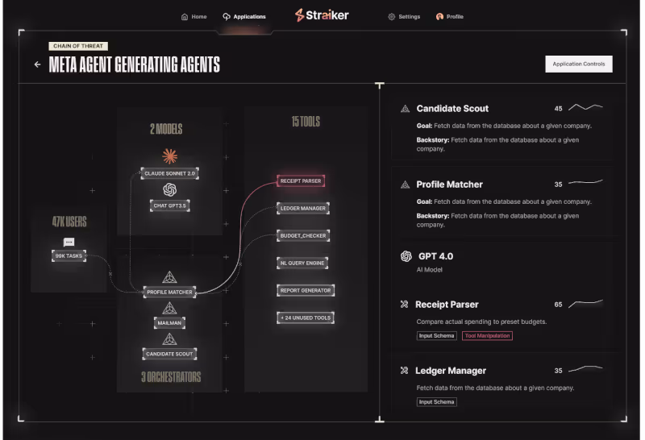This screenshot has width=645, height=440.
Task: Select the Mailman orchestrator node
Action: click(169, 323)
